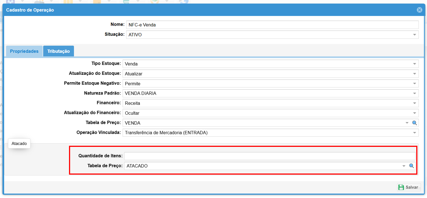
Task: Click the dropdown arrow of VENDA price table
Action: tap(407, 123)
